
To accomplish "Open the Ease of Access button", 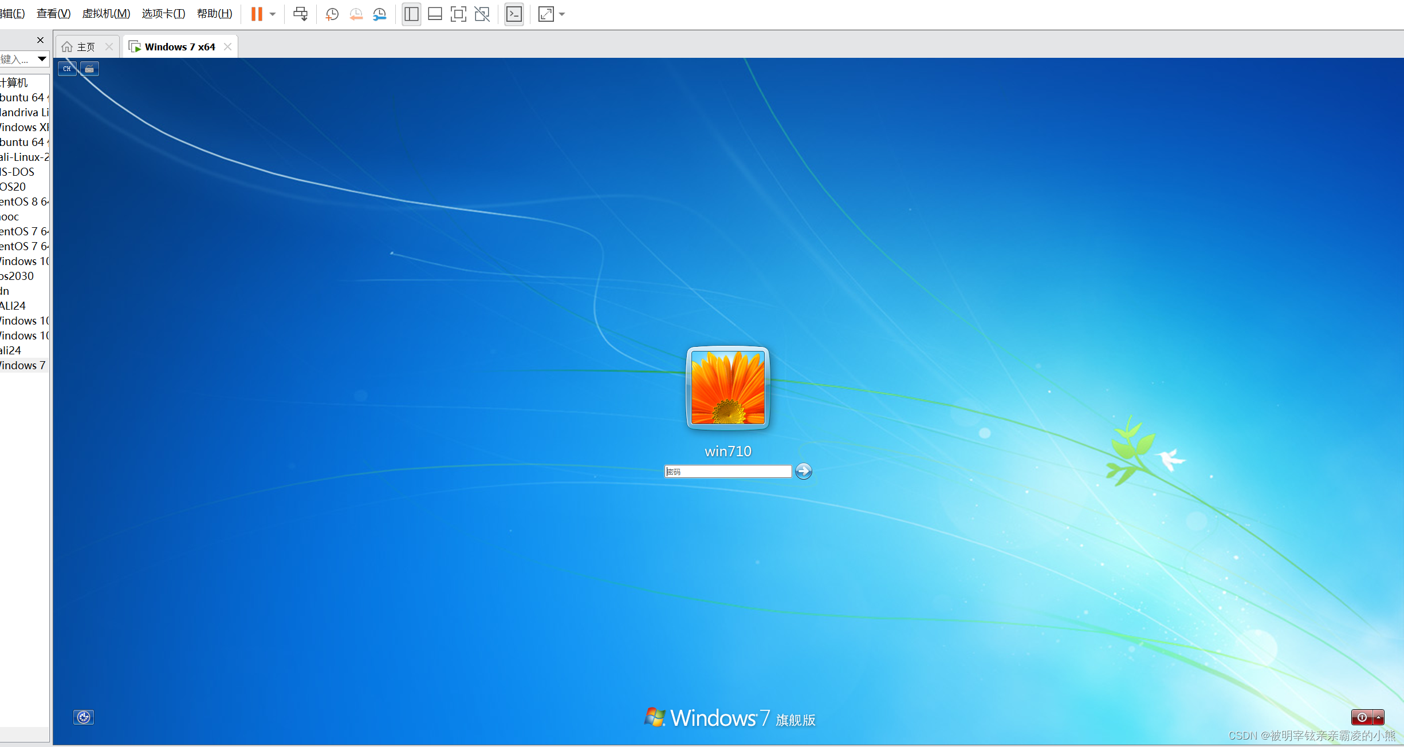I will [x=84, y=717].
